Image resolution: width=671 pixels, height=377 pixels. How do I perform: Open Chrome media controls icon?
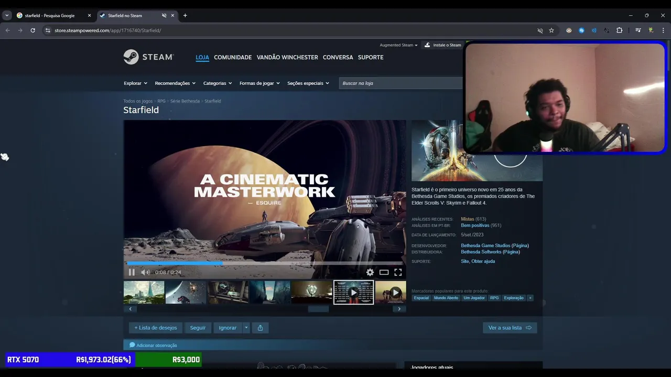click(x=638, y=30)
